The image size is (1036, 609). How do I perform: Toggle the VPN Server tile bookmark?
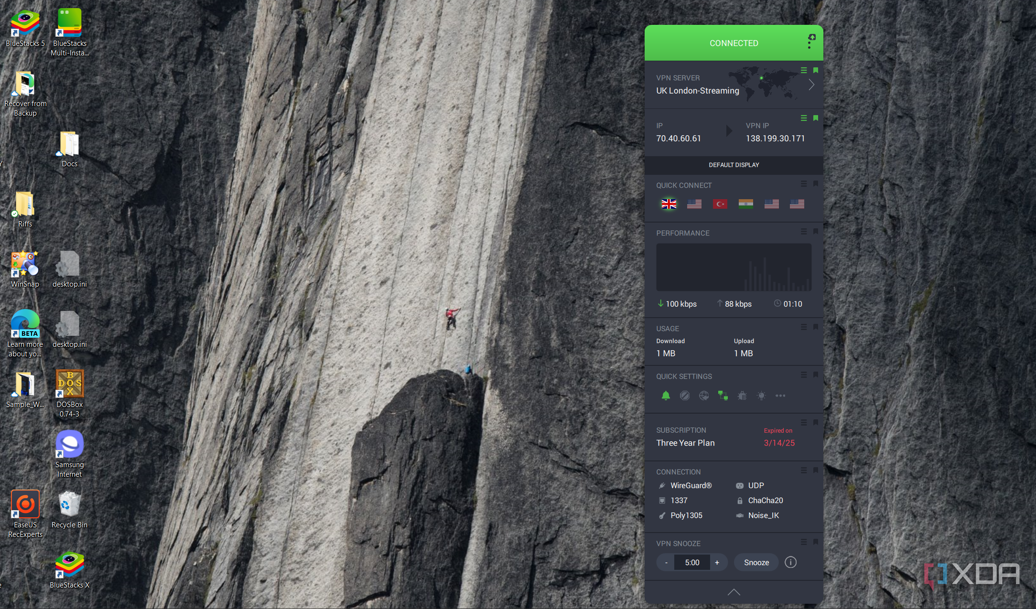(x=816, y=70)
